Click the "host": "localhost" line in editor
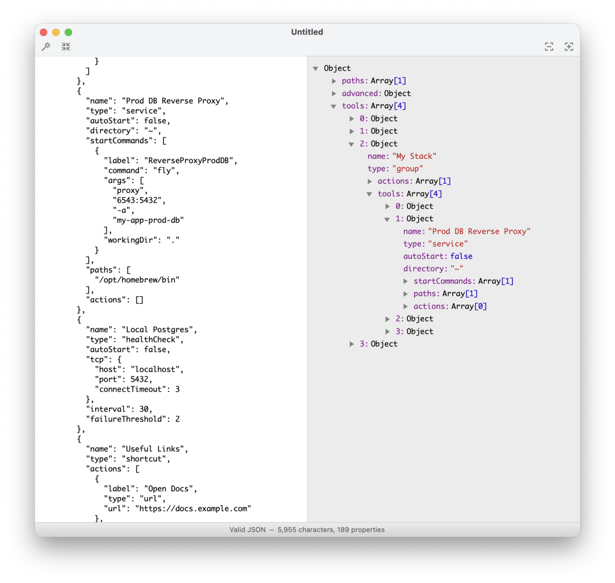This screenshot has width=615, height=583. [x=139, y=369]
